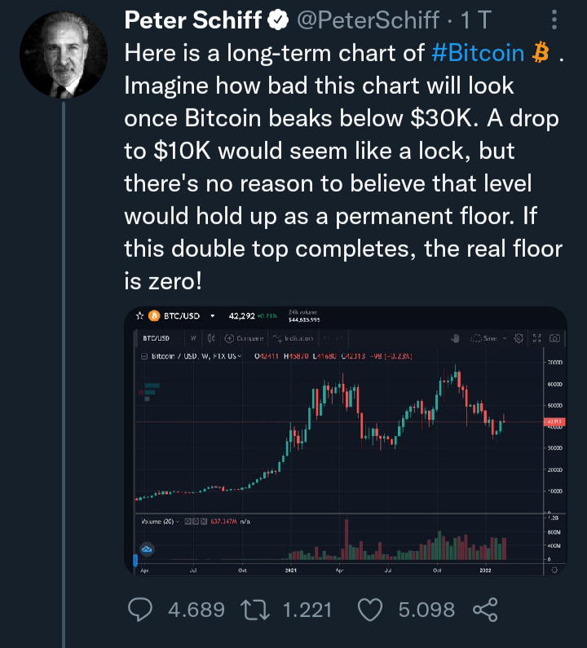Image resolution: width=587 pixels, height=648 pixels.
Task: Open the Compare toolbar item
Action: [x=244, y=338]
